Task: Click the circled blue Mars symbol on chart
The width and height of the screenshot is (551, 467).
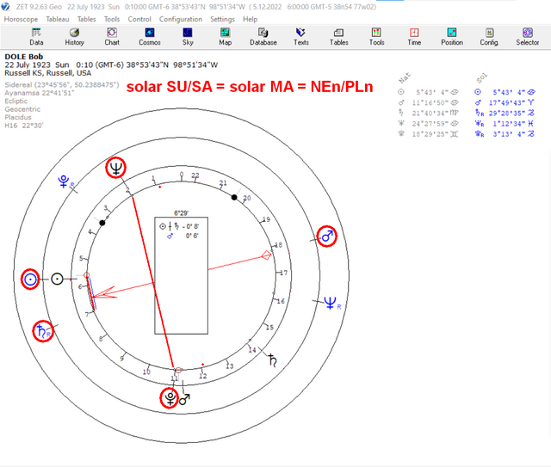Action: pyautogui.click(x=327, y=237)
